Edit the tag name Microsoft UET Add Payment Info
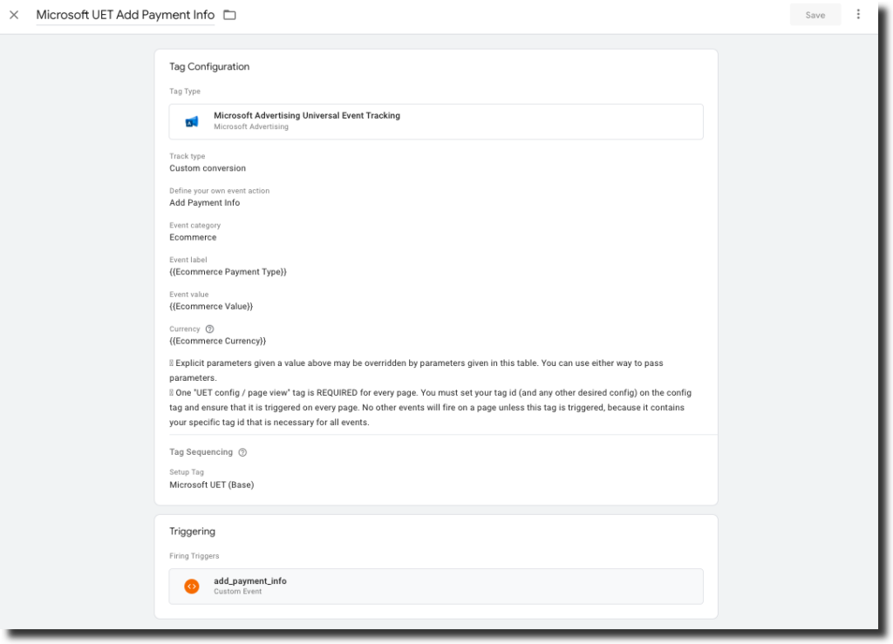893x644 pixels. click(x=125, y=15)
